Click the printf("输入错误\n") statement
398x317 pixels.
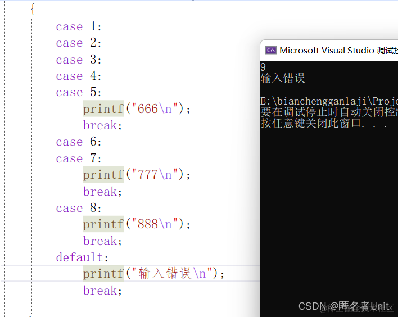tap(154, 274)
